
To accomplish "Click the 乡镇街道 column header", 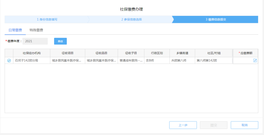I will coord(182,53).
